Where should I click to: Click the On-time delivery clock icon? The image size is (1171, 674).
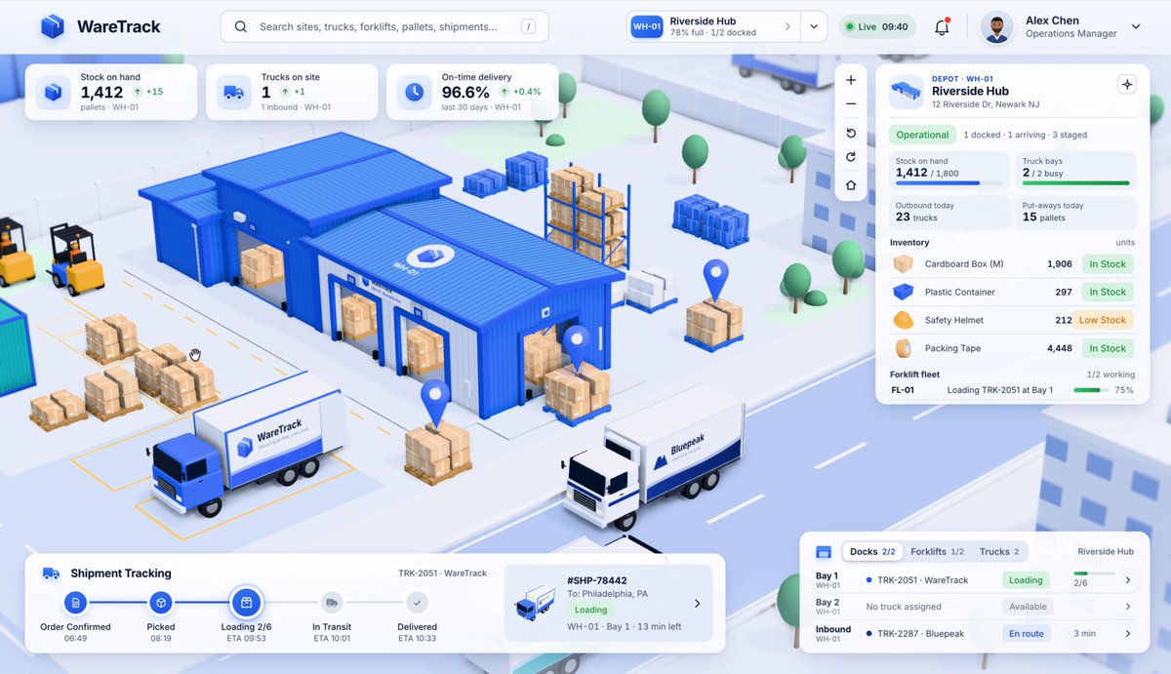click(x=415, y=92)
